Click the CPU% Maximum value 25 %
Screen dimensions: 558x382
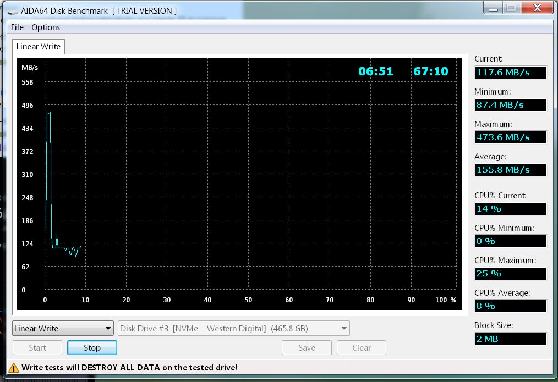click(x=511, y=274)
